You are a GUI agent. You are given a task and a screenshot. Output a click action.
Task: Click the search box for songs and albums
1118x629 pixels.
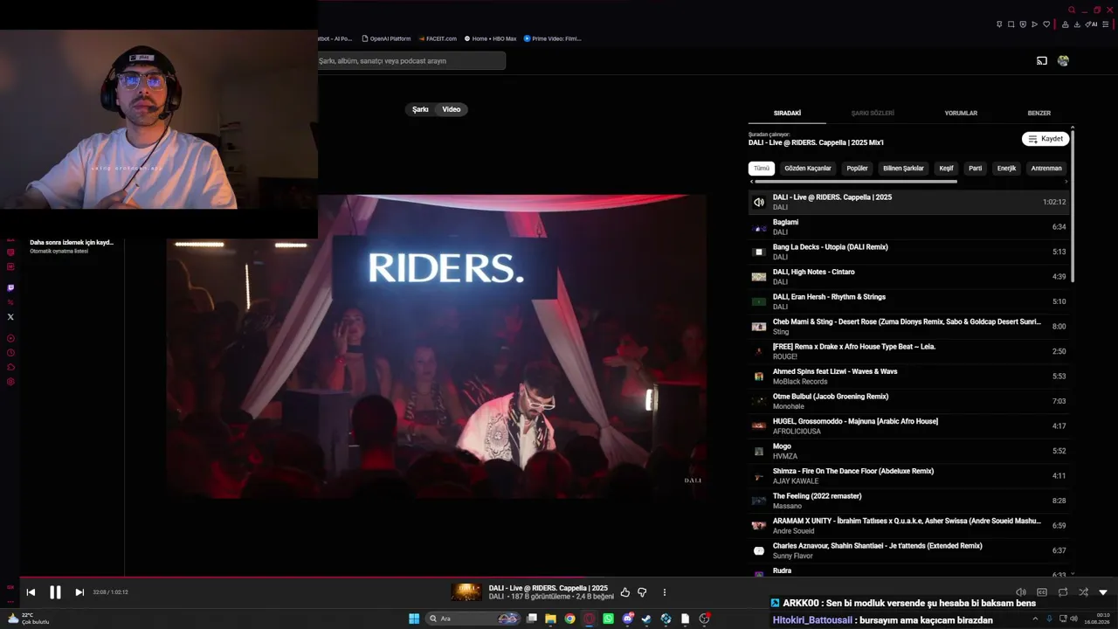click(x=411, y=61)
